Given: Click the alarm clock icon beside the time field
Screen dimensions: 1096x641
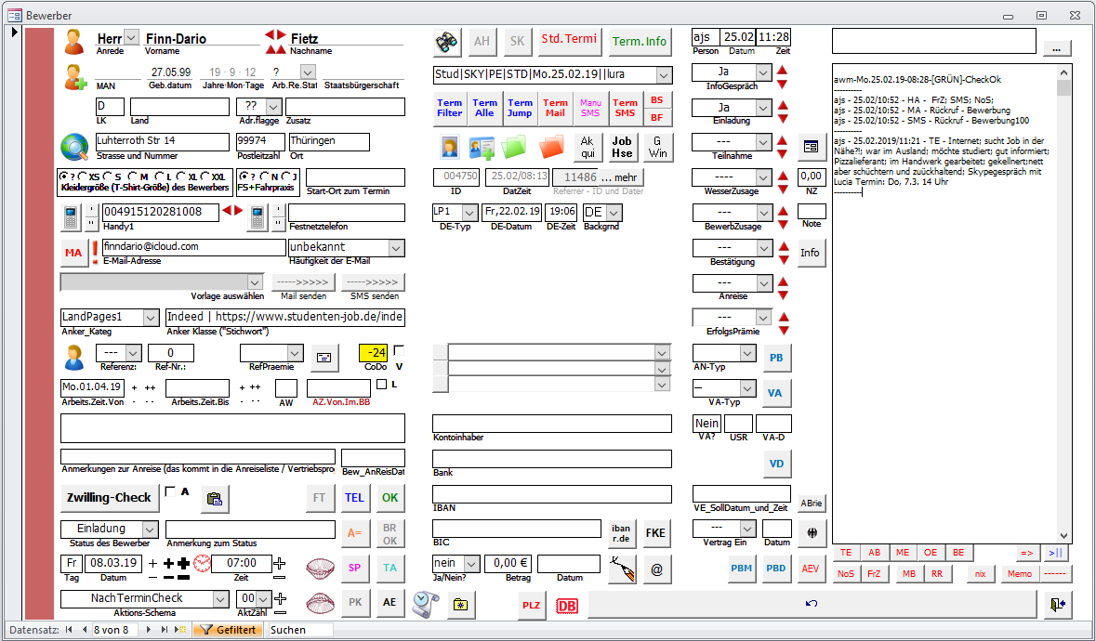Looking at the screenshot, I should coord(202,564).
